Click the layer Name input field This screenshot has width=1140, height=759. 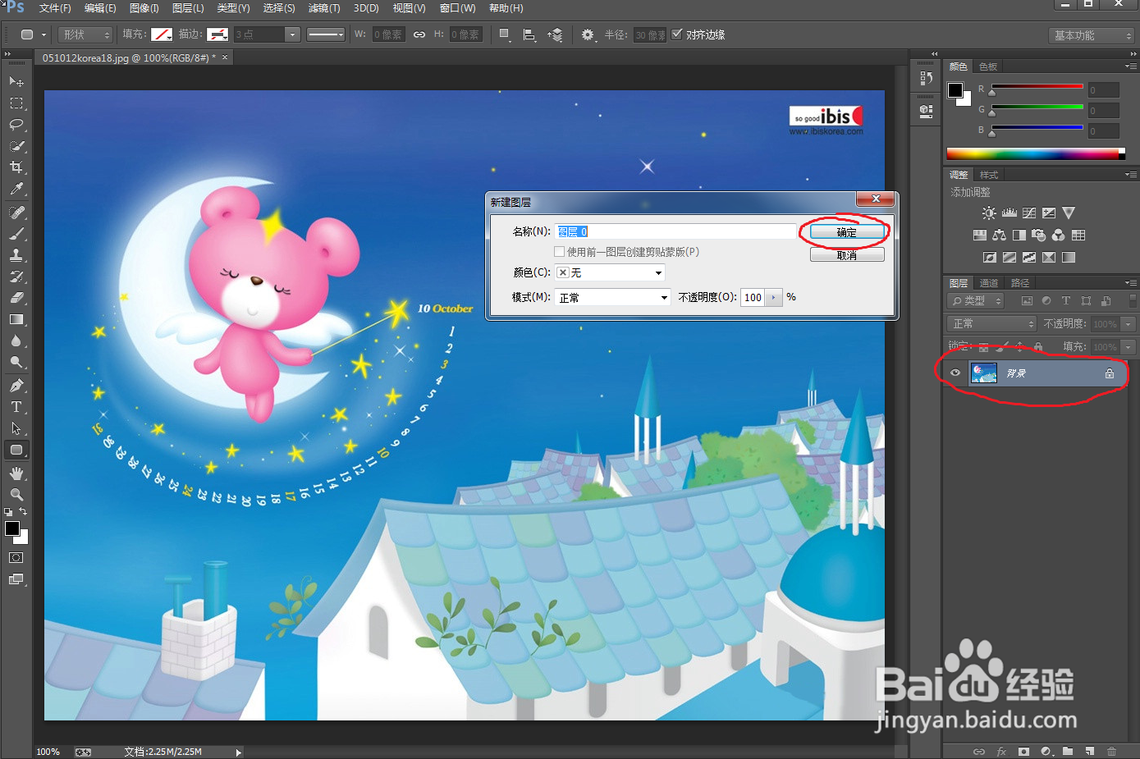tap(675, 231)
